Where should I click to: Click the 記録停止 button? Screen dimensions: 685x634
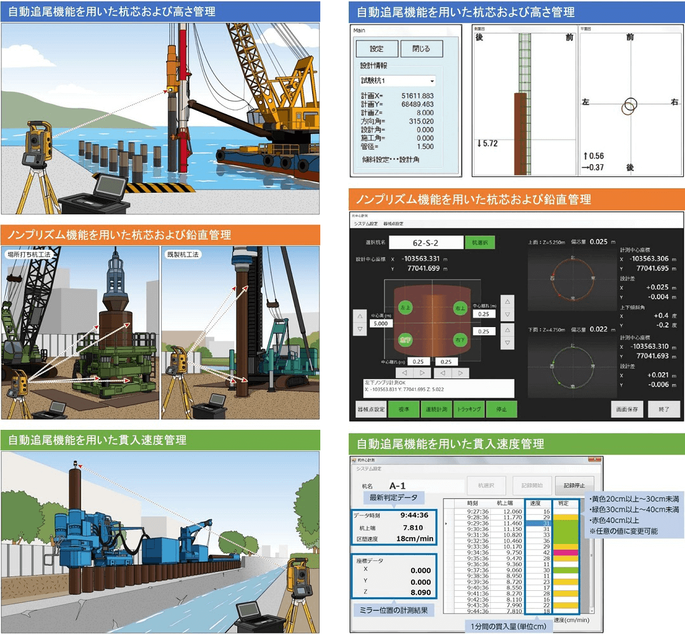click(x=574, y=485)
